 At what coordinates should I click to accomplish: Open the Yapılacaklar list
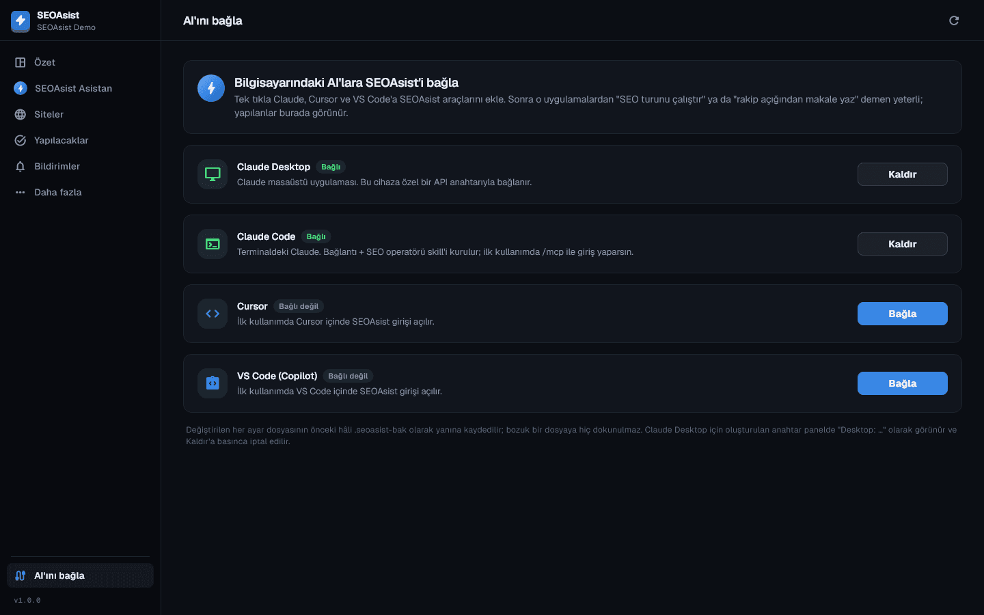point(80,140)
